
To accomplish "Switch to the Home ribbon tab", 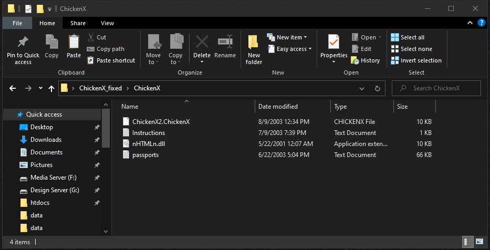I will 47,23.
